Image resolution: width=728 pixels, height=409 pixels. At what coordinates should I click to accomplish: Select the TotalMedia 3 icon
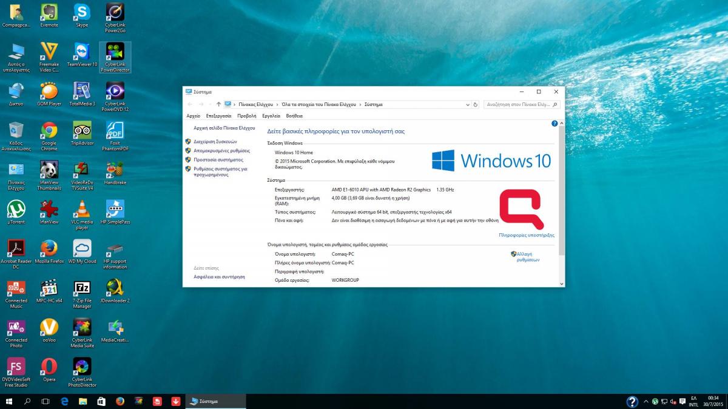point(82,94)
